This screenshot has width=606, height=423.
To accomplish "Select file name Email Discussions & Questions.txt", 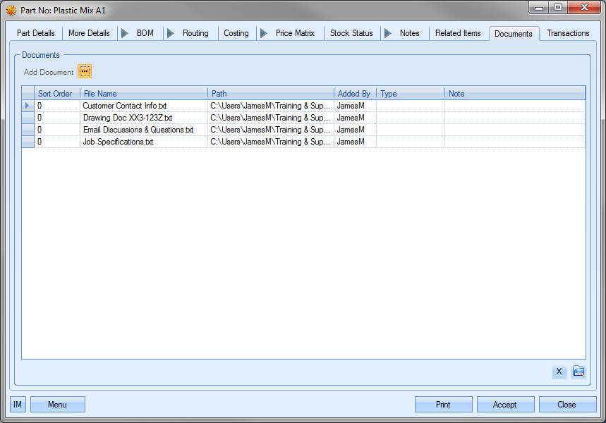I will tap(138, 130).
